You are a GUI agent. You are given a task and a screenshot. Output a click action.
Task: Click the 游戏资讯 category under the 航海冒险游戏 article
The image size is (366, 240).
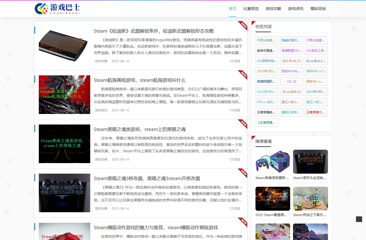pyautogui.click(x=101, y=110)
